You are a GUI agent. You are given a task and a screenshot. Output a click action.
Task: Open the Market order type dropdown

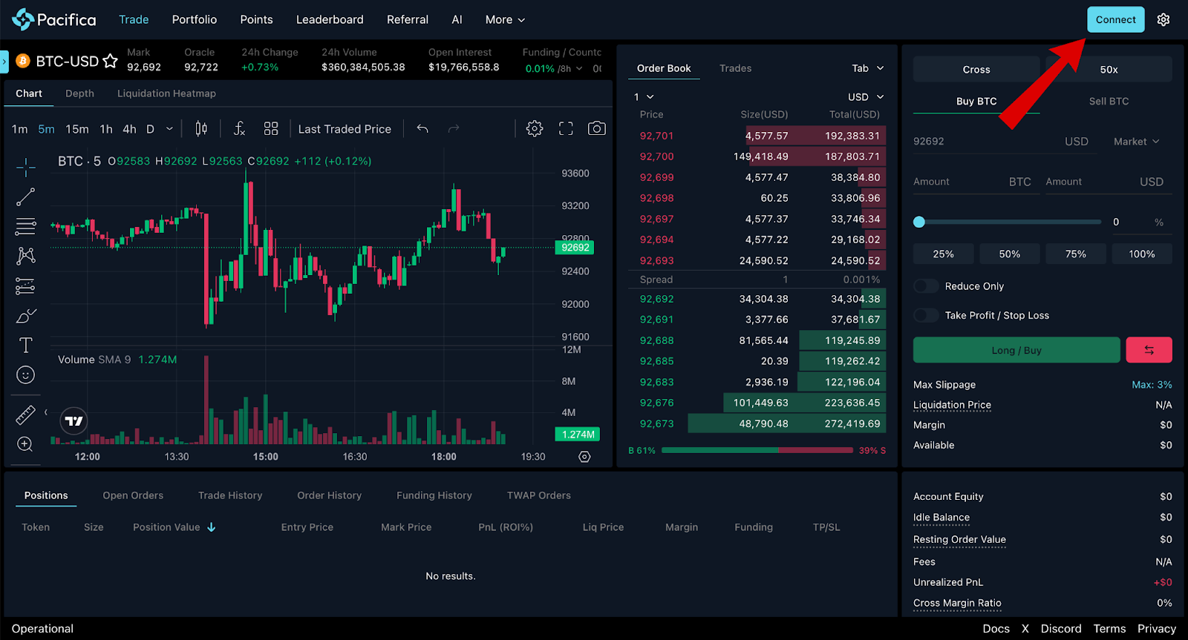tap(1136, 142)
